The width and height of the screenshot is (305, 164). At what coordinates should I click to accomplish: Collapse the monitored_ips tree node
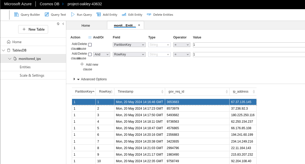[x=10, y=59]
